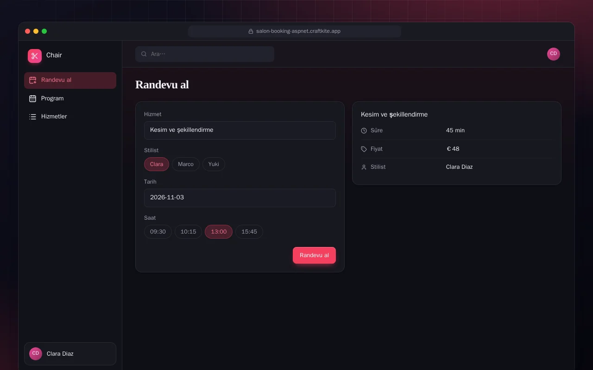Click the lock icon in the address bar
593x370 pixels.
[x=251, y=31]
